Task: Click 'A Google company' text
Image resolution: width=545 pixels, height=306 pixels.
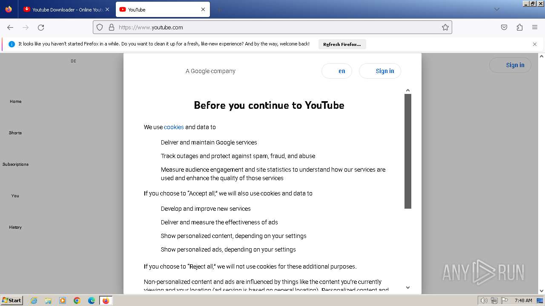Action: point(210,71)
